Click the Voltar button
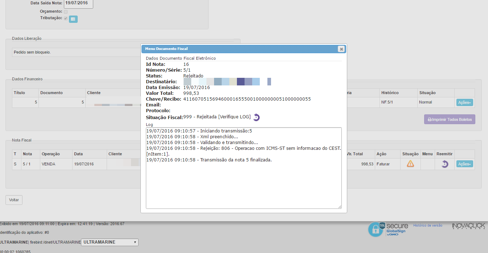The image size is (488, 253). pos(14,200)
